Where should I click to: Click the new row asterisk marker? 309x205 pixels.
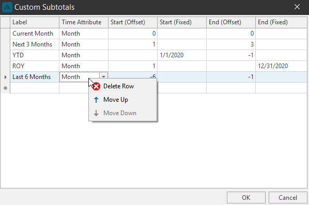[x=5, y=88]
